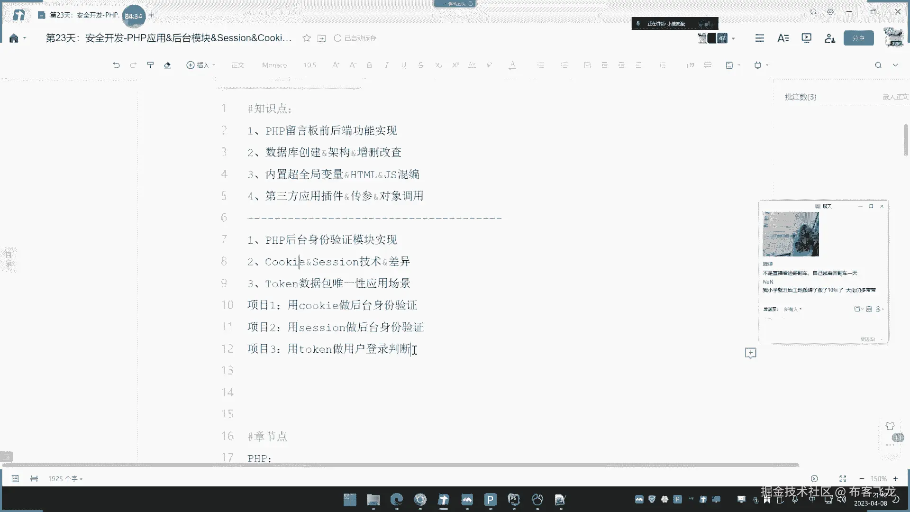This screenshot has height=512, width=910.
Task: Click the Edge browser in taskbar
Action: (396, 500)
